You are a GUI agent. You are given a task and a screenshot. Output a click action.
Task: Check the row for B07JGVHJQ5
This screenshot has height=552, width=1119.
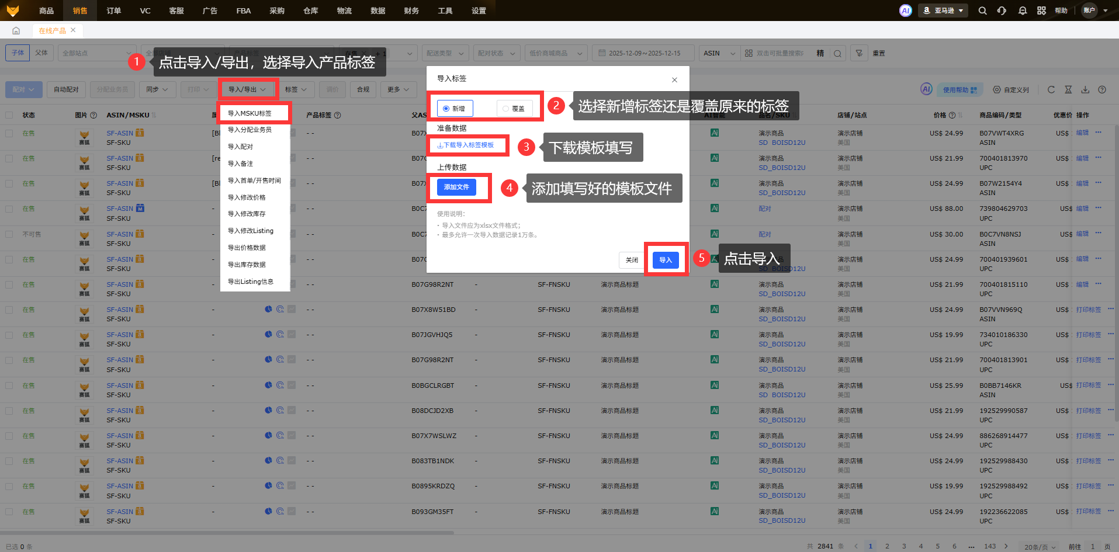[9, 335]
